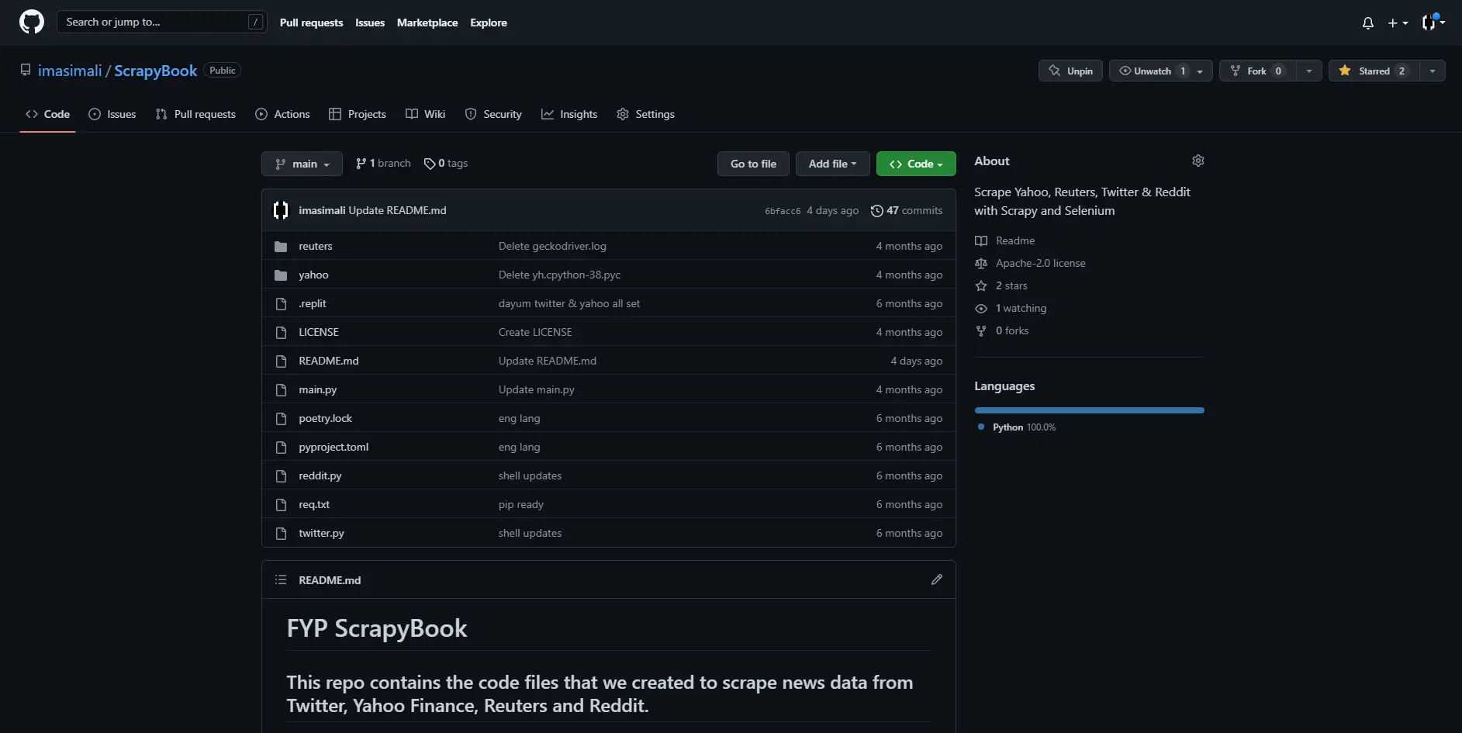The width and height of the screenshot is (1462, 733).
Task: Open the yahoo folder
Action: (313, 275)
